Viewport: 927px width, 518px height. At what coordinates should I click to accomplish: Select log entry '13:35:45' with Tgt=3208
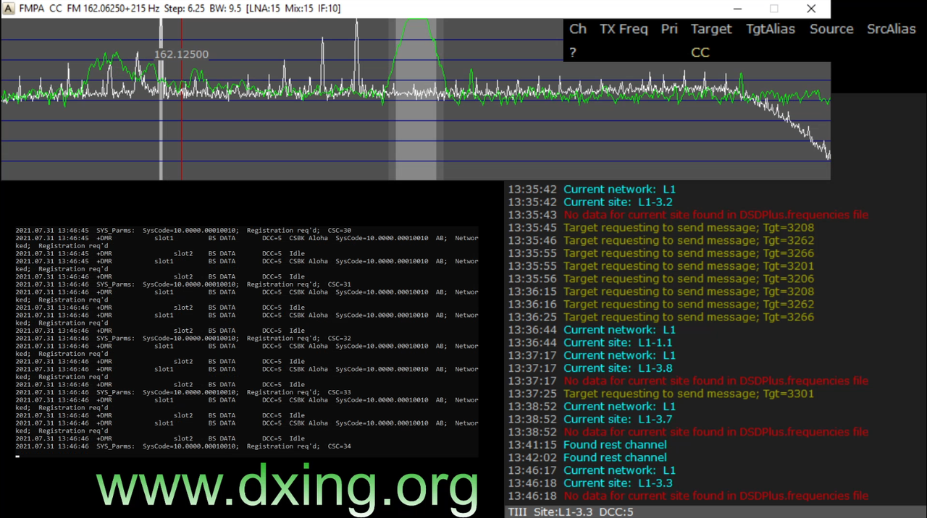[661, 227]
